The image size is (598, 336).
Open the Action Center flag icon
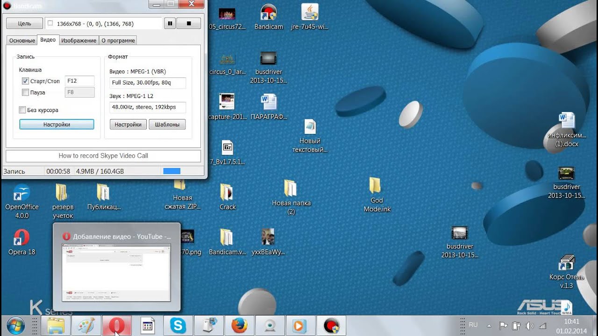503,326
